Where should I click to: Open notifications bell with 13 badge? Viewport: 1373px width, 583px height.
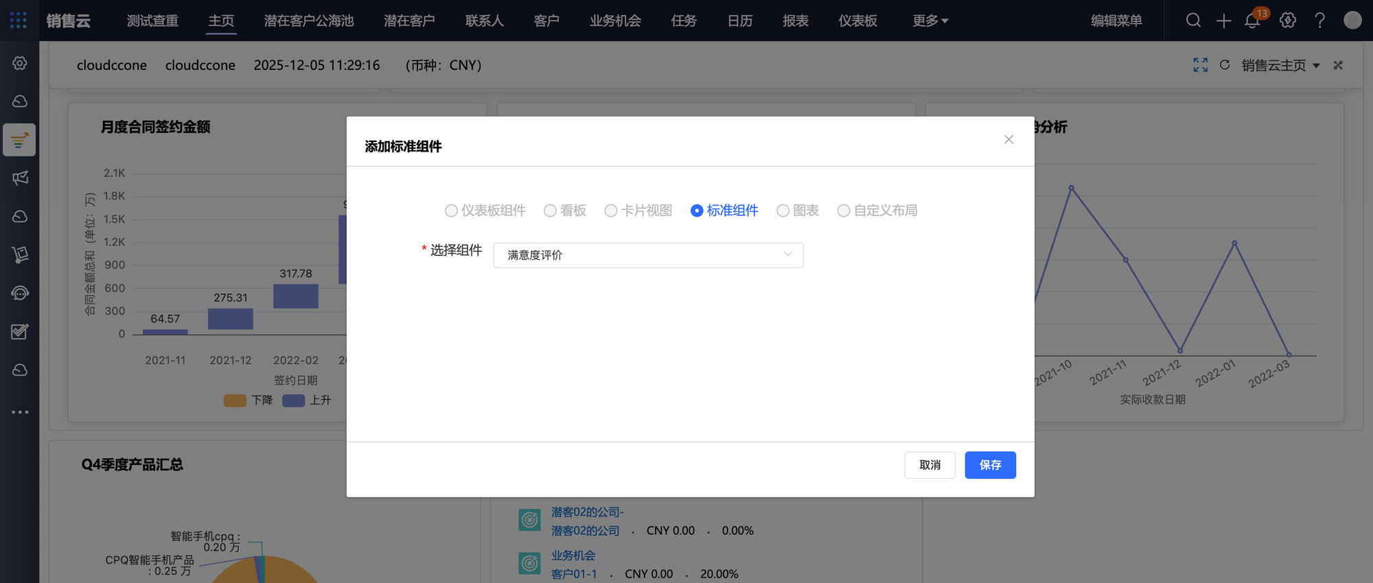point(1252,21)
